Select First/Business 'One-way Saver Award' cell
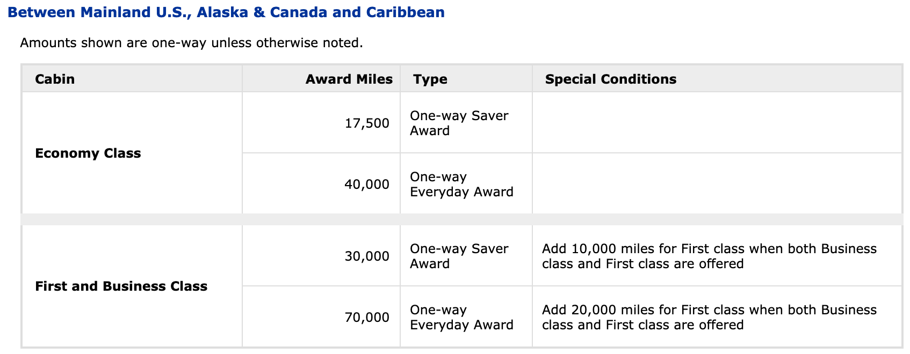This screenshot has height=354, width=910. point(466,256)
